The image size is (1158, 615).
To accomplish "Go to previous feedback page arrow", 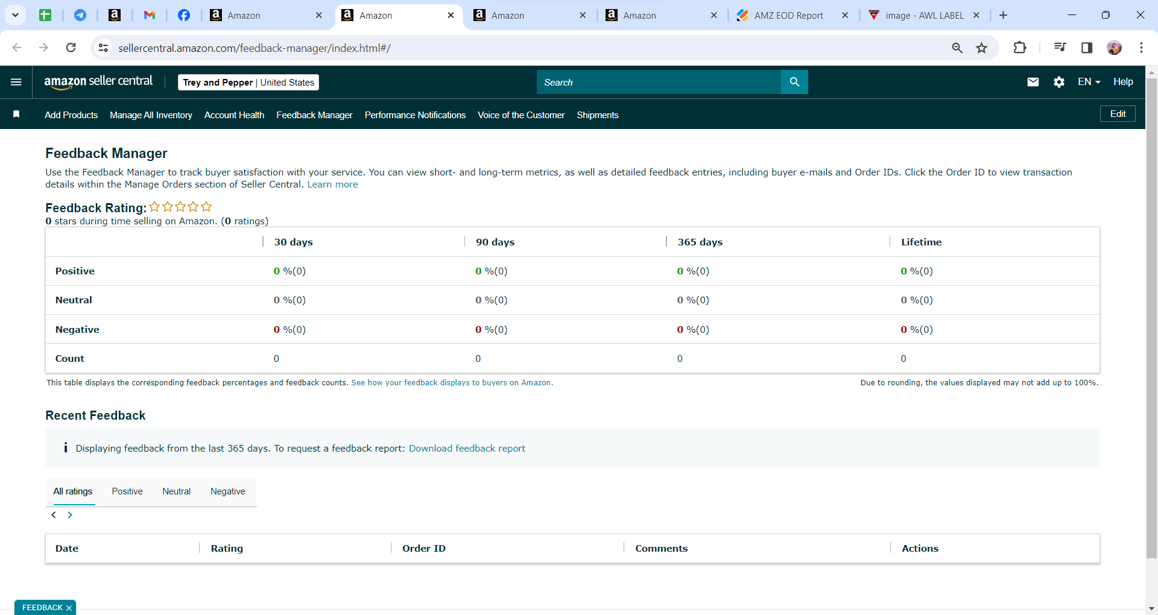I will [x=54, y=514].
